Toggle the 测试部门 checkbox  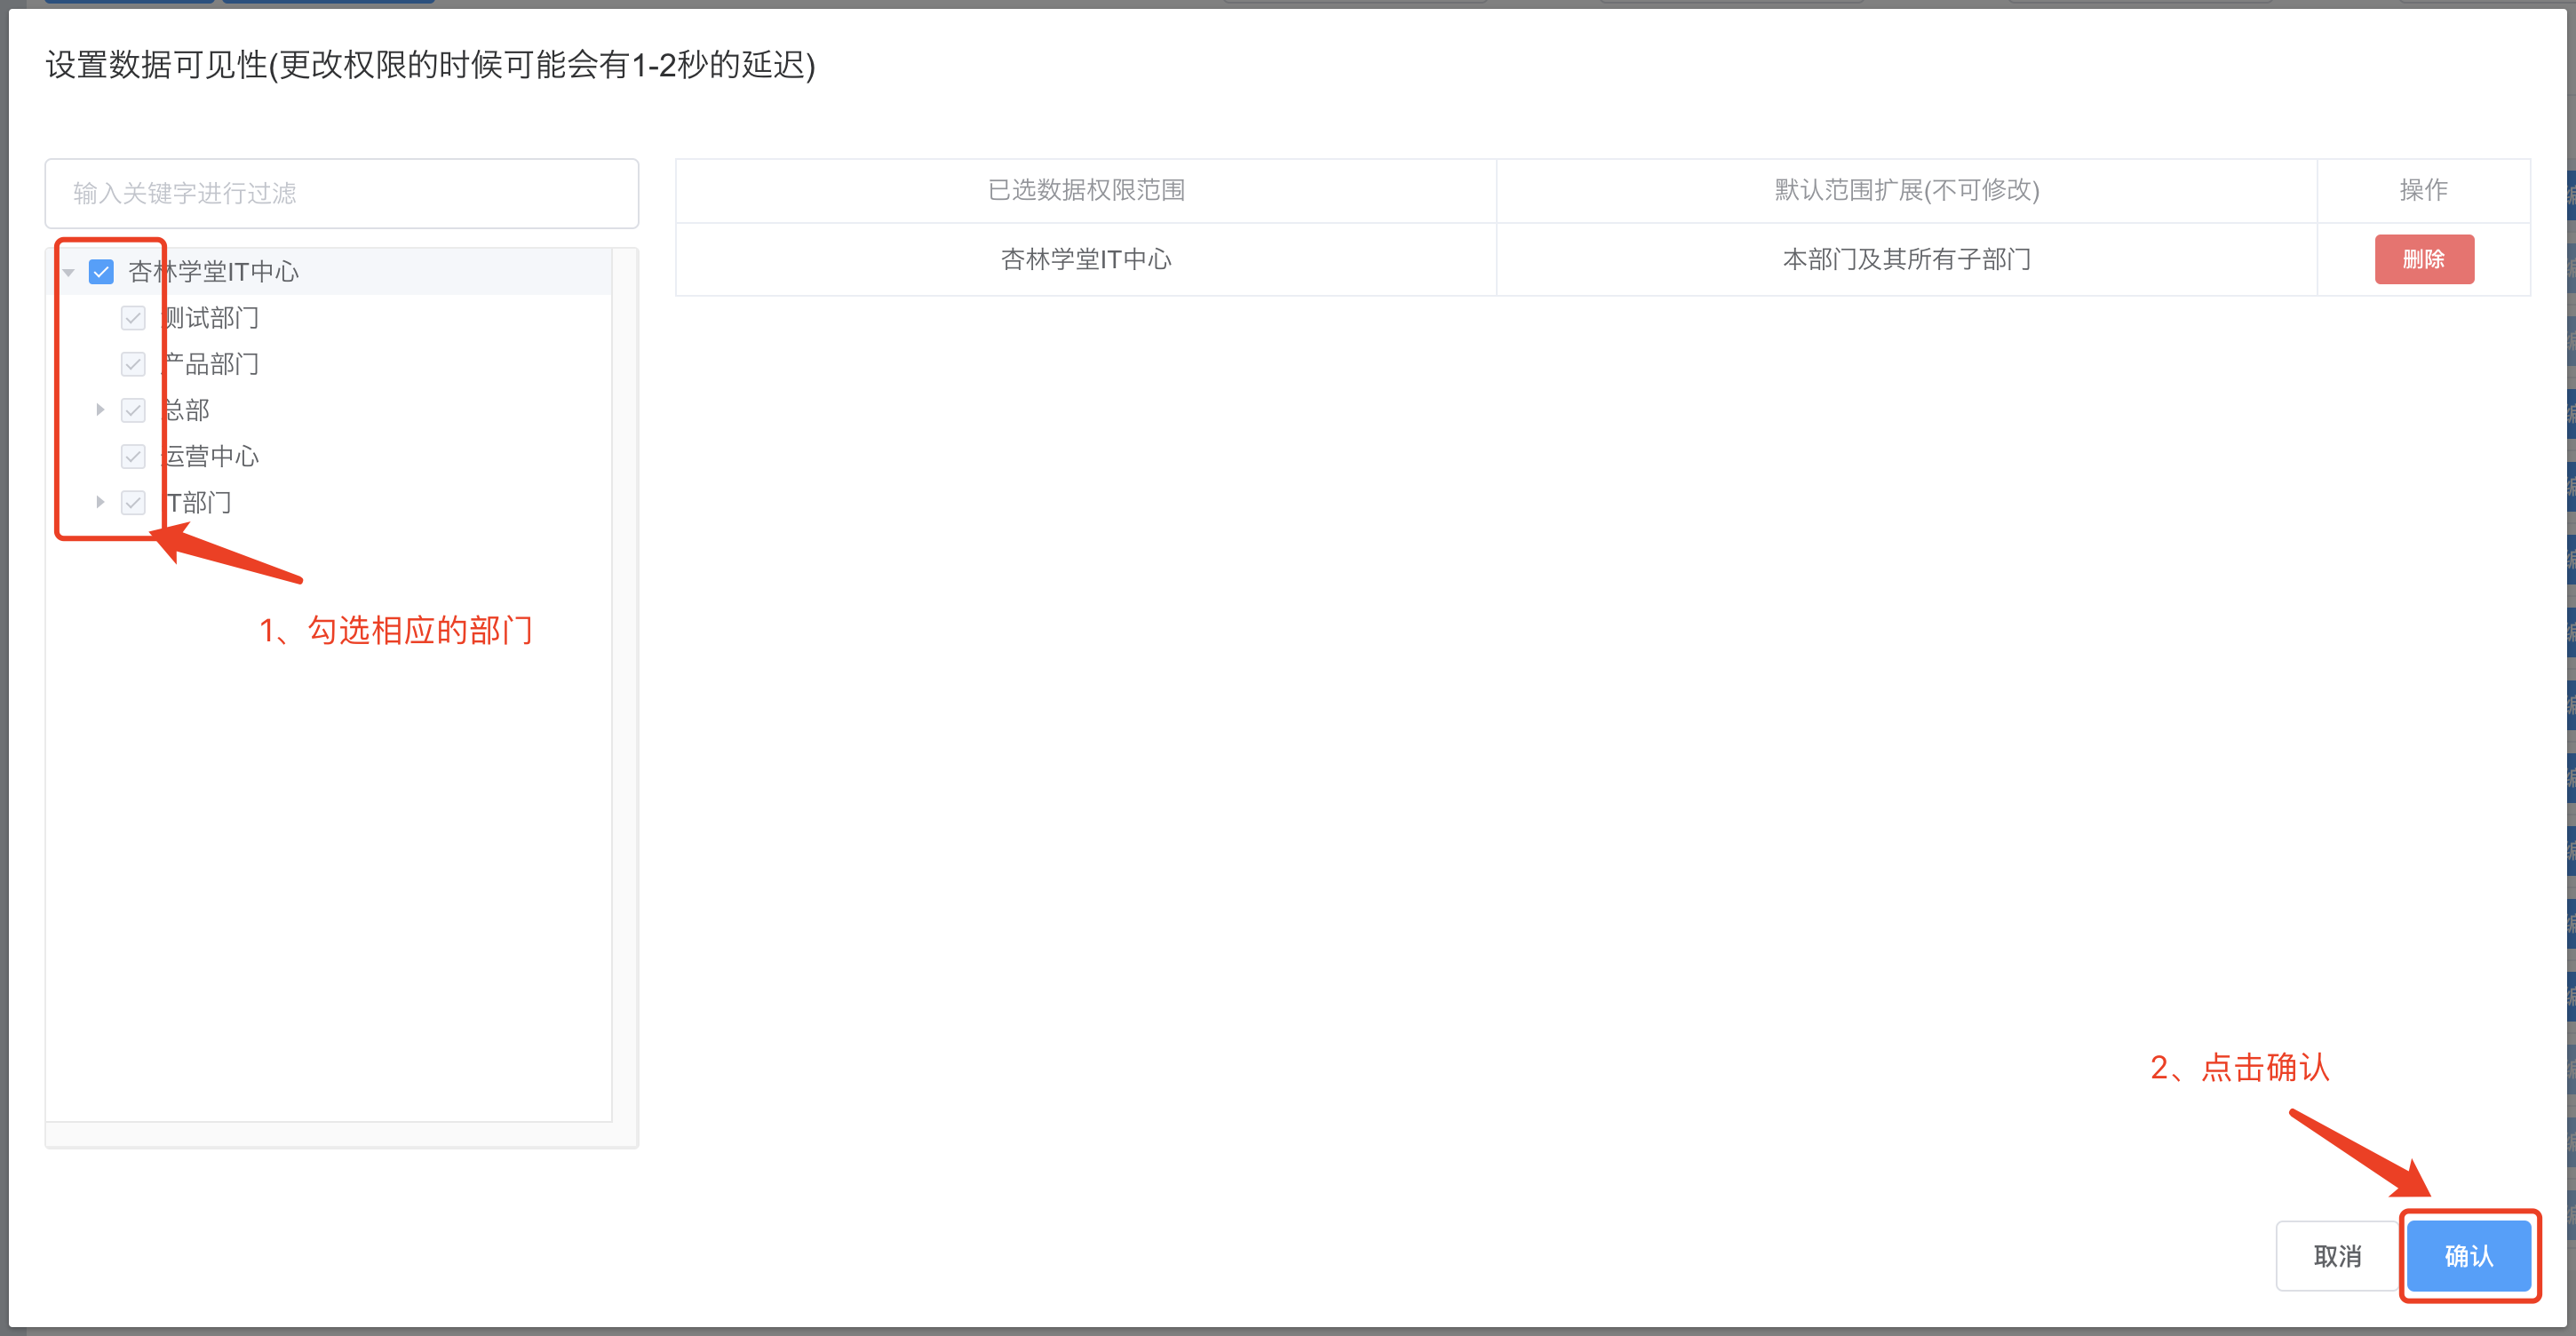tap(133, 318)
